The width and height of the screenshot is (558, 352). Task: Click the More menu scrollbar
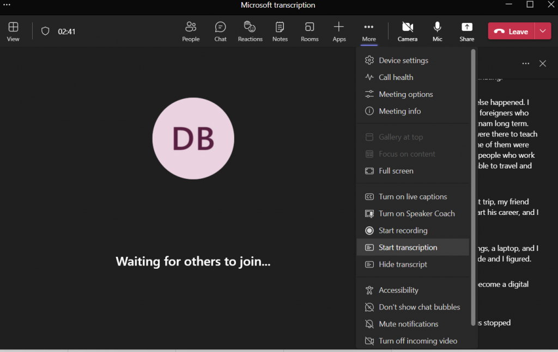click(x=473, y=188)
